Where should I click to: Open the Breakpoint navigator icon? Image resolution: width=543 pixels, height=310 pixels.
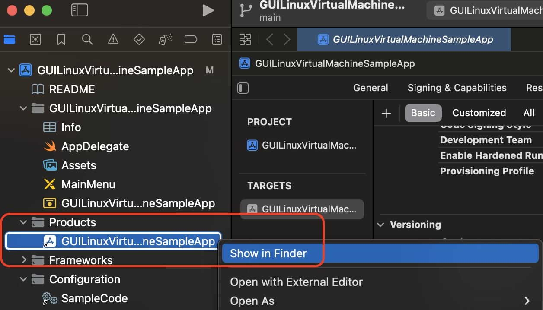[191, 40]
